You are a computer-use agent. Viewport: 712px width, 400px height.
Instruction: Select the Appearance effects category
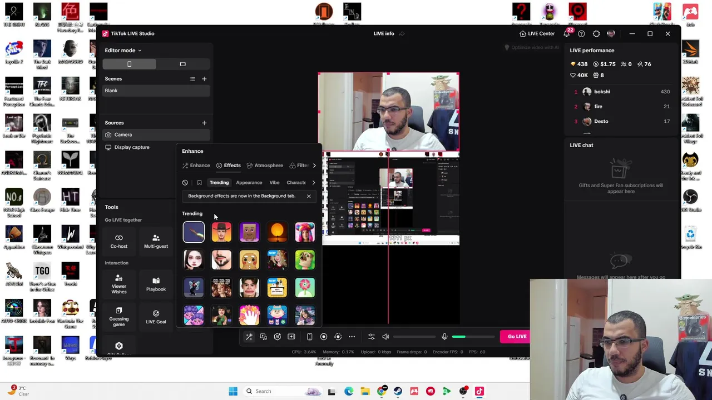[x=249, y=182]
